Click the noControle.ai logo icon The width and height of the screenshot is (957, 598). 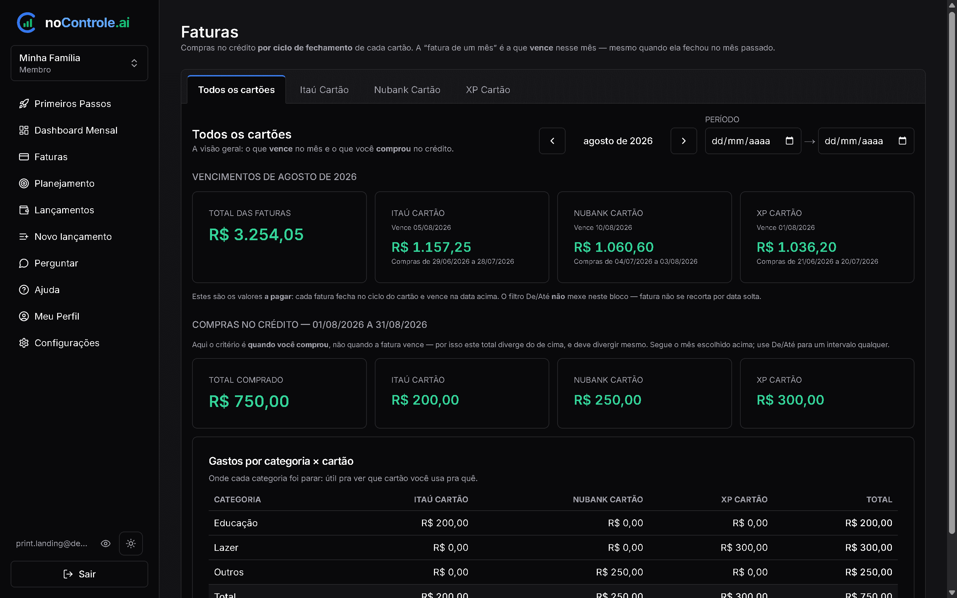[x=27, y=23]
